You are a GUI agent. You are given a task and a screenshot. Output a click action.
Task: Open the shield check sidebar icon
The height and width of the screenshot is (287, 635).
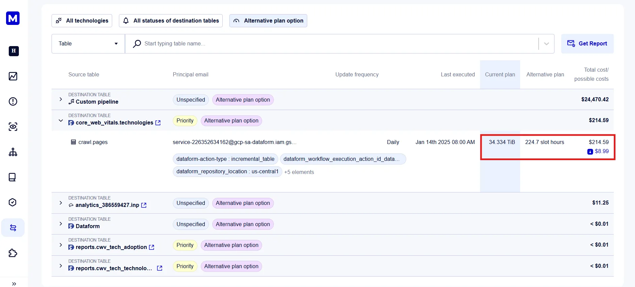13,202
